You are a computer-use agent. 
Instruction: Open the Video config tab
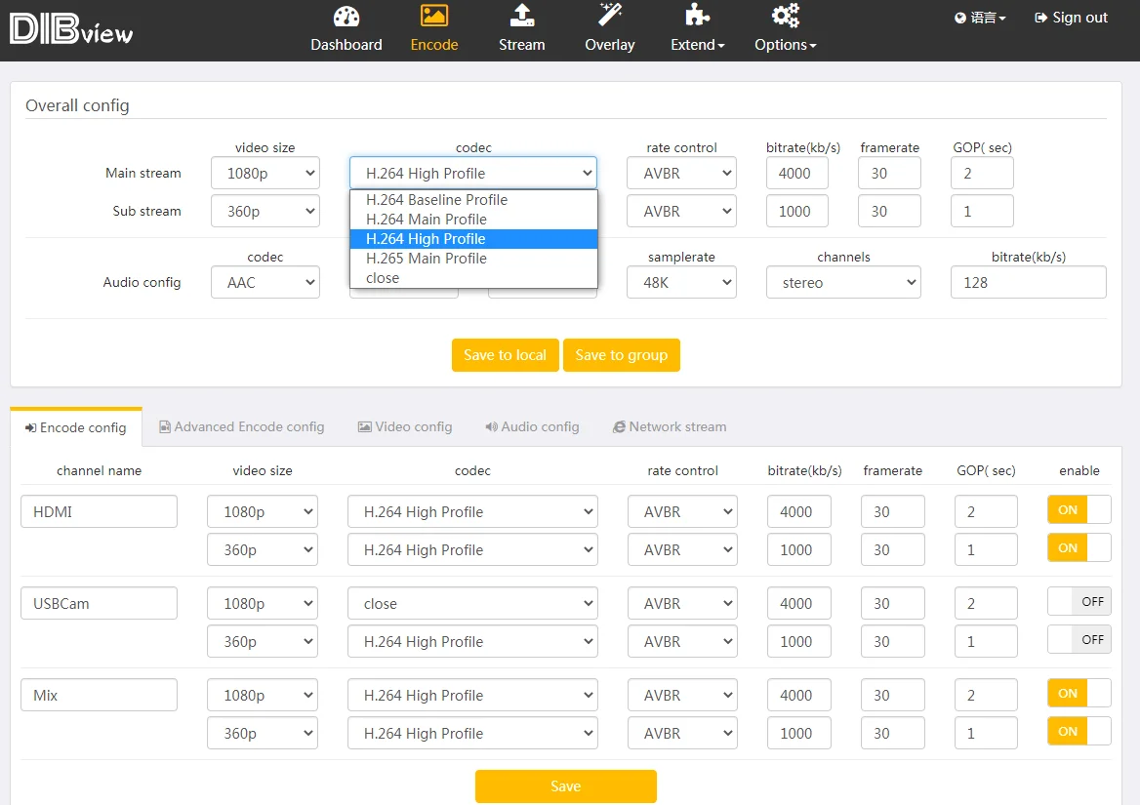tap(405, 427)
